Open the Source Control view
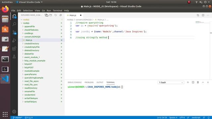The width and height of the screenshot is (212, 119). coord(14,32)
